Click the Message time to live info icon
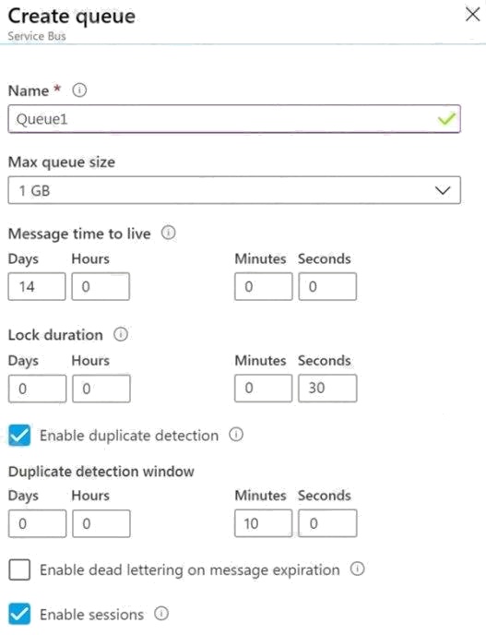The width and height of the screenshot is (486, 635). coord(169,233)
